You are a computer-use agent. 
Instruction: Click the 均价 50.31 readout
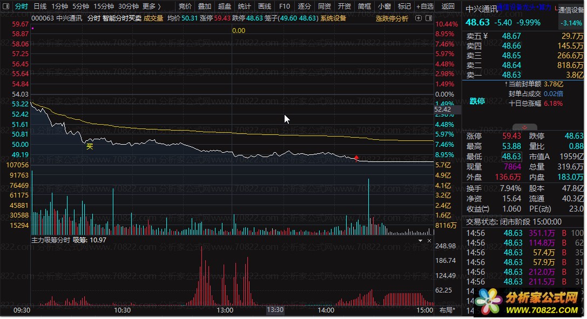pos(183,18)
